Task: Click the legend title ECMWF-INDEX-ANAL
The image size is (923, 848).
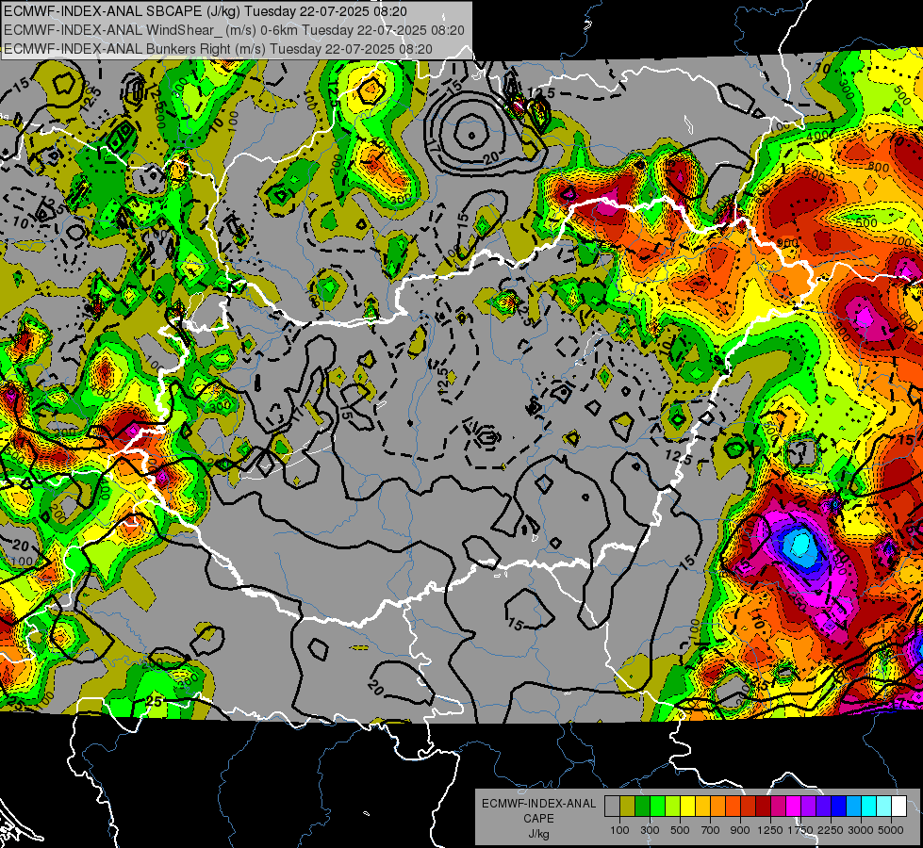Action: [x=538, y=804]
